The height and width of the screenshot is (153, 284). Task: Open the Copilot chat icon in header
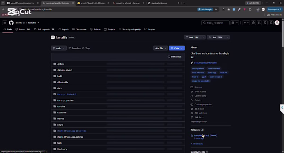(233, 23)
